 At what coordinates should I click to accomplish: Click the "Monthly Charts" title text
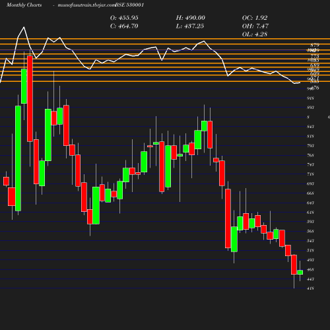(24, 5)
